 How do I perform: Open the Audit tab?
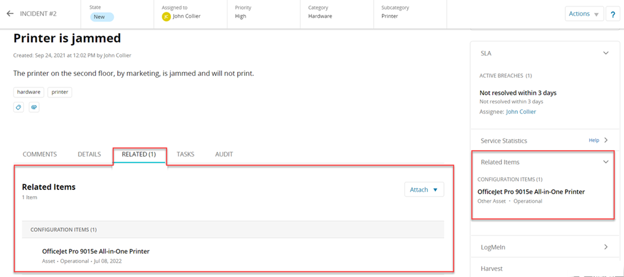[224, 154]
